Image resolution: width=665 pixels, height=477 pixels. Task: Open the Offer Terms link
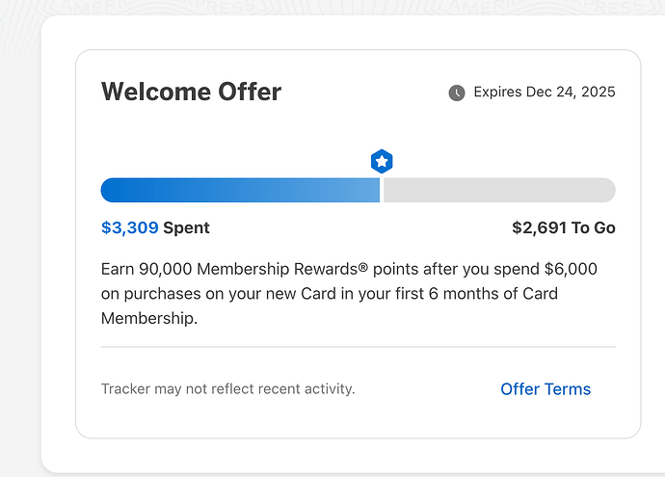click(x=545, y=389)
